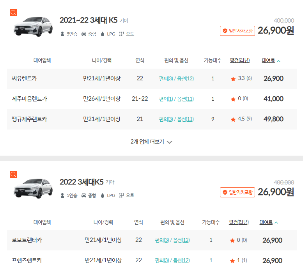
Task: Open 옵션(12) link for 프렌즈렌트카
Action: (181, 261)
